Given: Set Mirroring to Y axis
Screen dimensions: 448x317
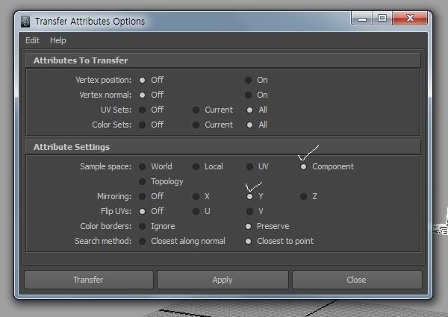Looking at the screenshot, I should click(x=249, y=196).
